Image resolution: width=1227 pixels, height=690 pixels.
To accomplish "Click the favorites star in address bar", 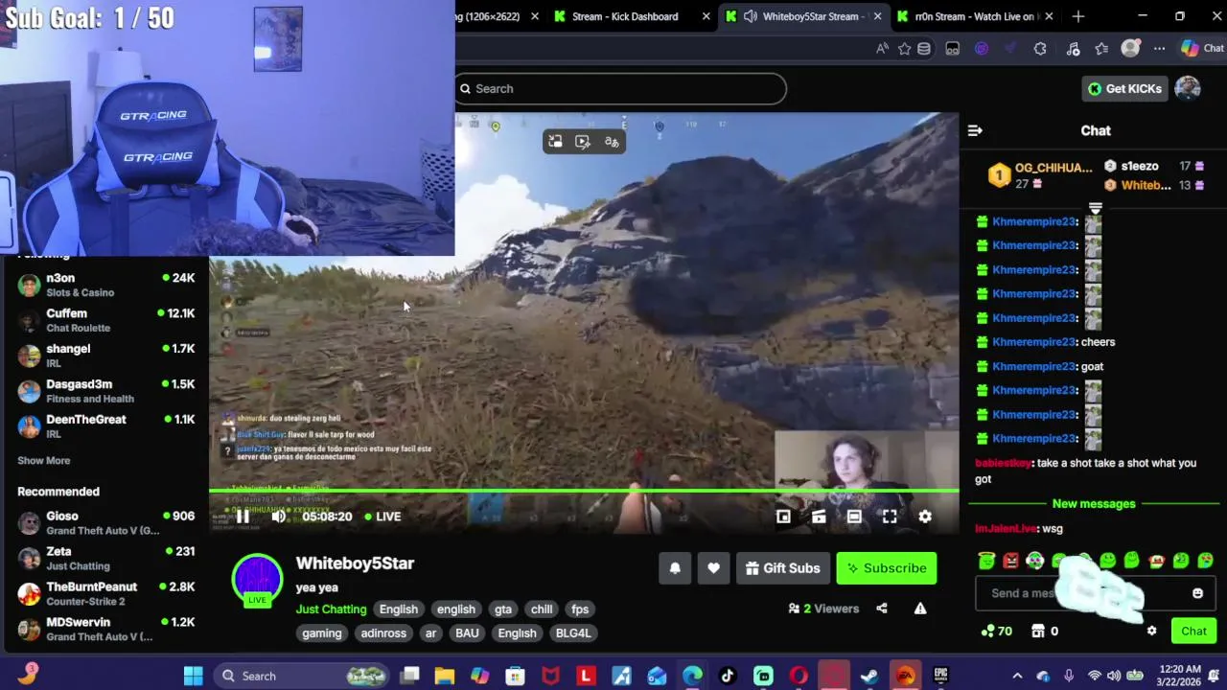I will click(904, 49).
